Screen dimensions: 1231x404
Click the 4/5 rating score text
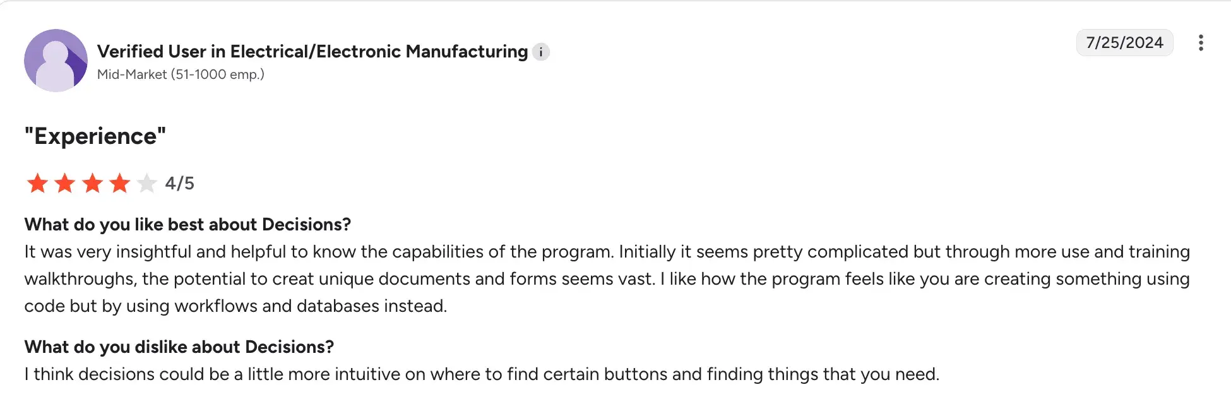[x=180, y=183]
